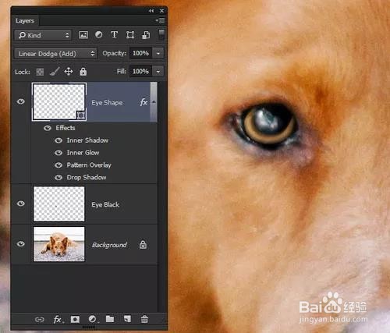Screen dimensions: 390x333
Task: Close the Layers panel
Action: tap(161, 11)
